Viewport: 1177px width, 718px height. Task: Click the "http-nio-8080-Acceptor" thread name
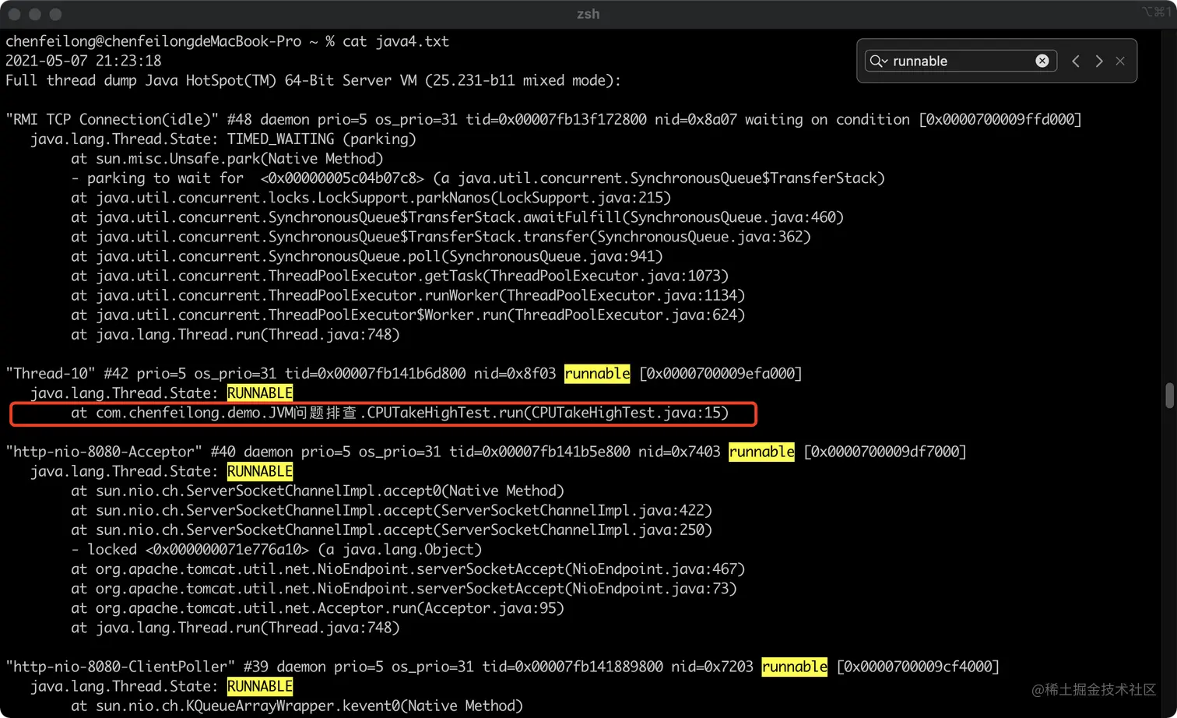point(104,452)
